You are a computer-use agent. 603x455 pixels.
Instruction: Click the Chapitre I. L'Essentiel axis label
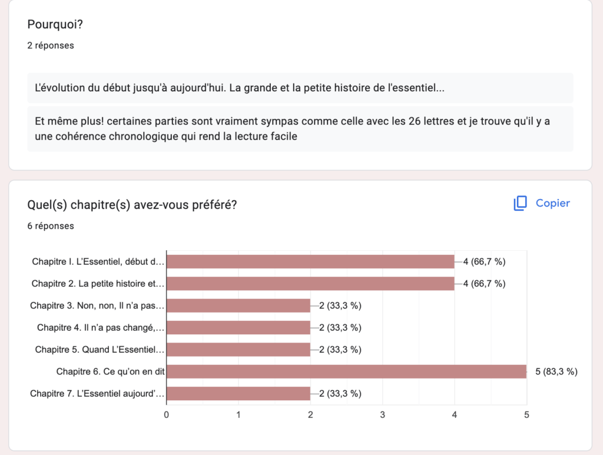(x=98, y=262)
